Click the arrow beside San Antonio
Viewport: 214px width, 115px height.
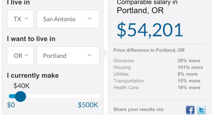(x=90, y=19)
